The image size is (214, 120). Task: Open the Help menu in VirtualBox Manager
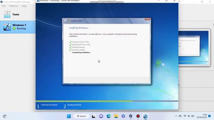pyautogui.click(x=24, y=6)
